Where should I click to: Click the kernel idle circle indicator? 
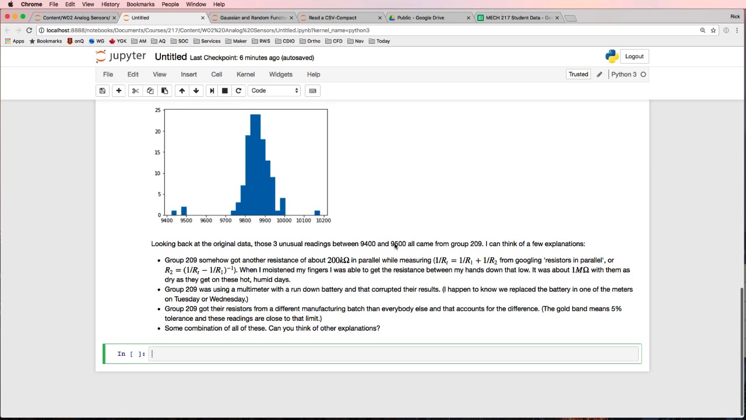pos(643,74)
